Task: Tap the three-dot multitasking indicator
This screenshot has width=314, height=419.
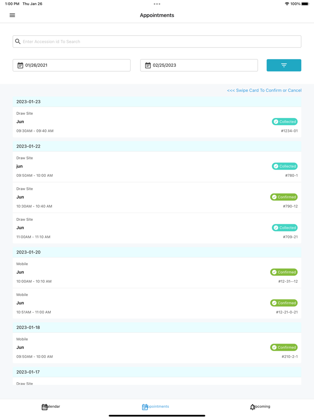Action: (157, 4)
